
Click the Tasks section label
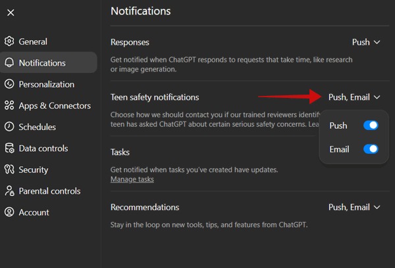[x=120, y=152]
